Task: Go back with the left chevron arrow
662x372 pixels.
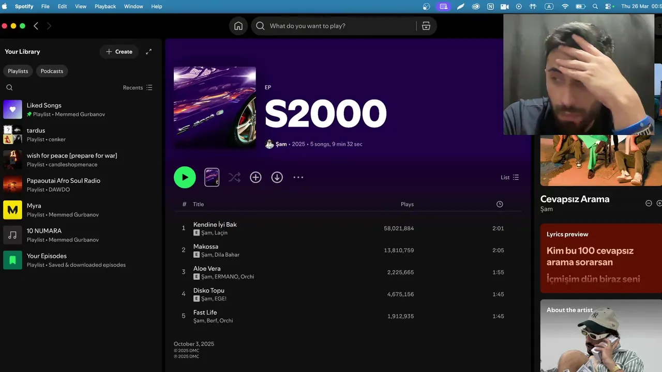Action: click(x=36, y=26)
